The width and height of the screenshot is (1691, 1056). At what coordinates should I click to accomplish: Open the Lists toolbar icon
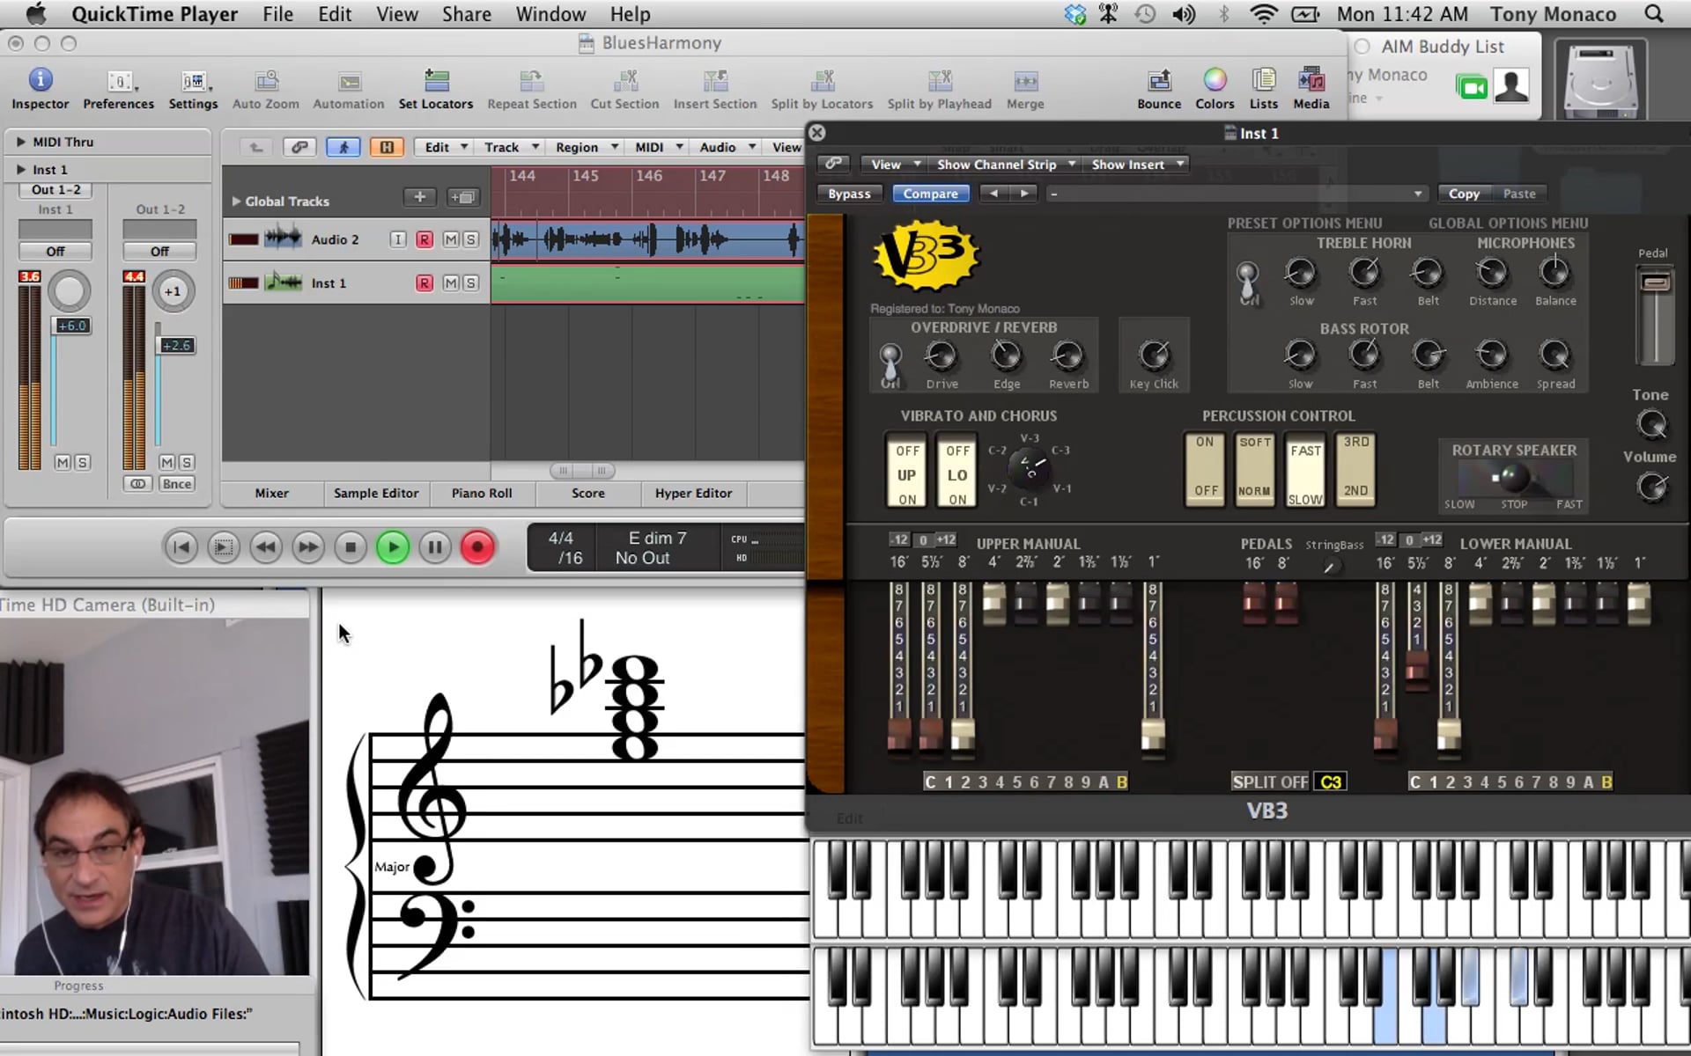click(x=1263, y=81)
